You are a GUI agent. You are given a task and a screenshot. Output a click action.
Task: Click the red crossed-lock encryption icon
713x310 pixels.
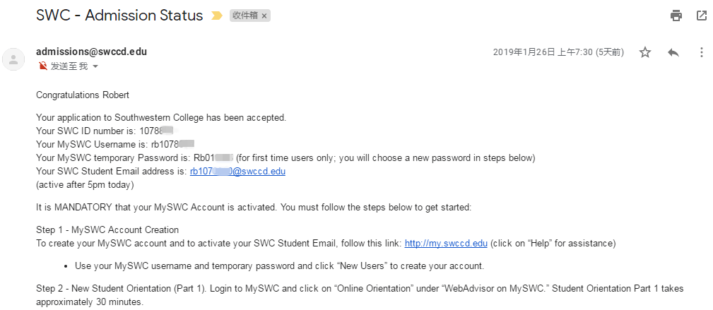click(43, 66)
